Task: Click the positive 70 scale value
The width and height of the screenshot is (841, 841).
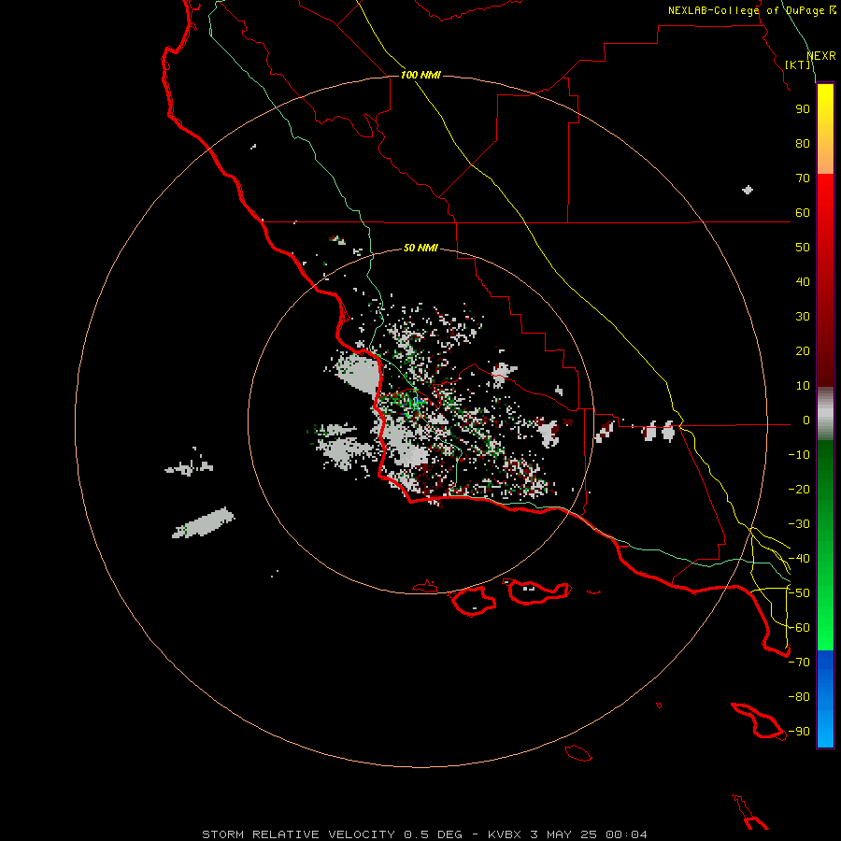Action: [803, 178]
